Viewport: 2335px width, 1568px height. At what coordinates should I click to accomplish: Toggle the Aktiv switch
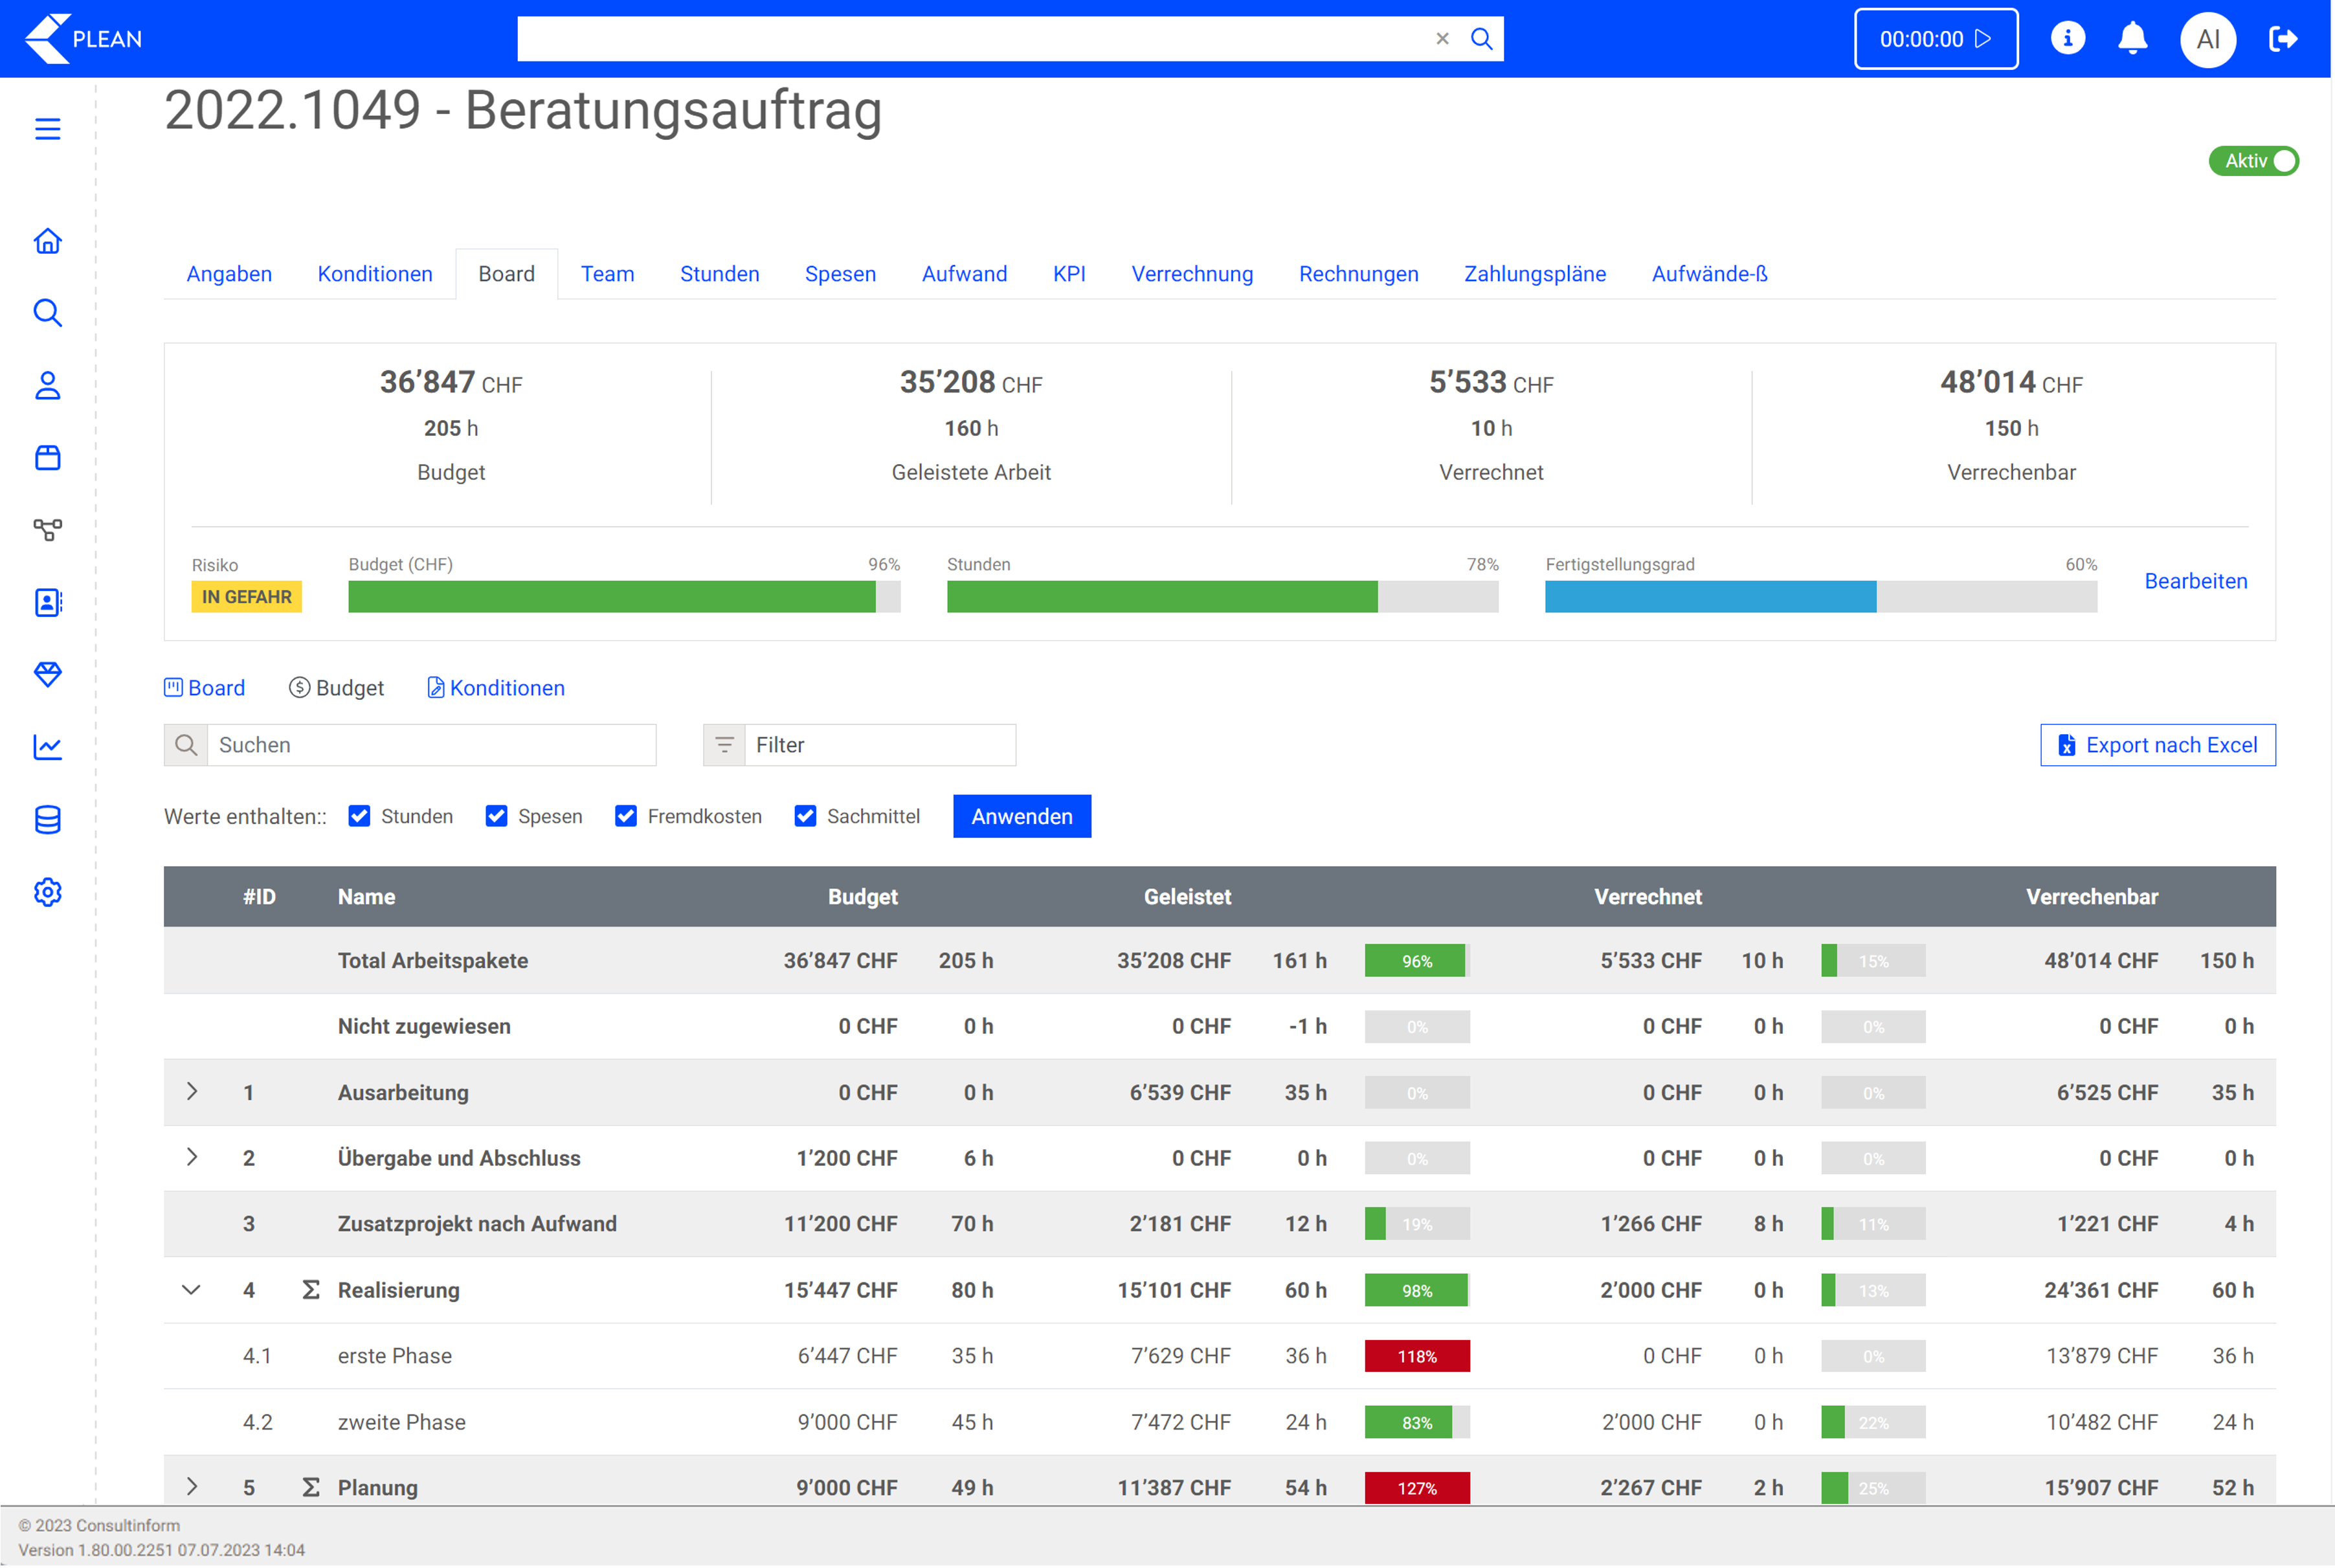[x=2254, y=161]
